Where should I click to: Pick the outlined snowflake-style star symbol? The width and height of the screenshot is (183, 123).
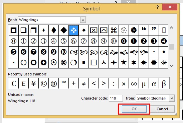point(164,63)
